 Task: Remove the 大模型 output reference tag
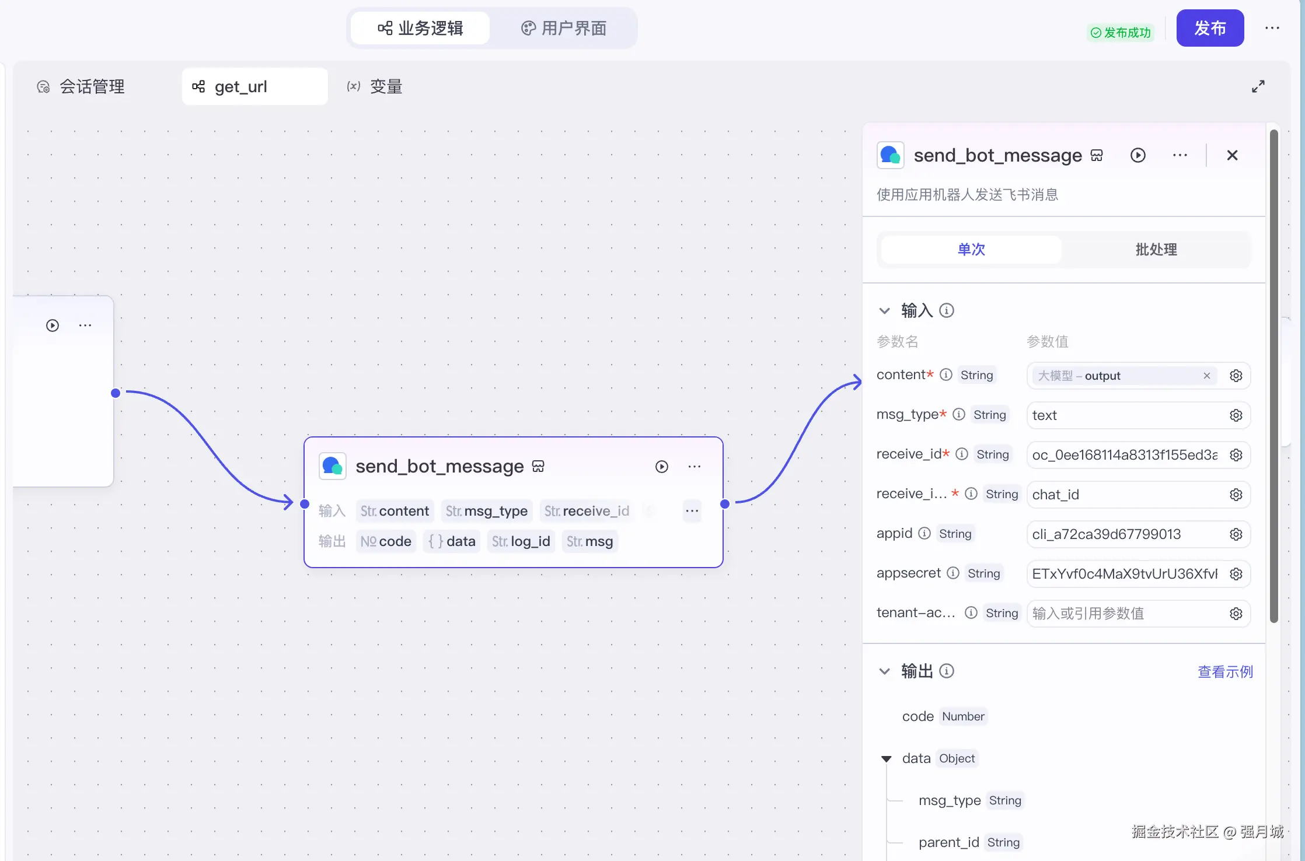tap(1206, 376)
